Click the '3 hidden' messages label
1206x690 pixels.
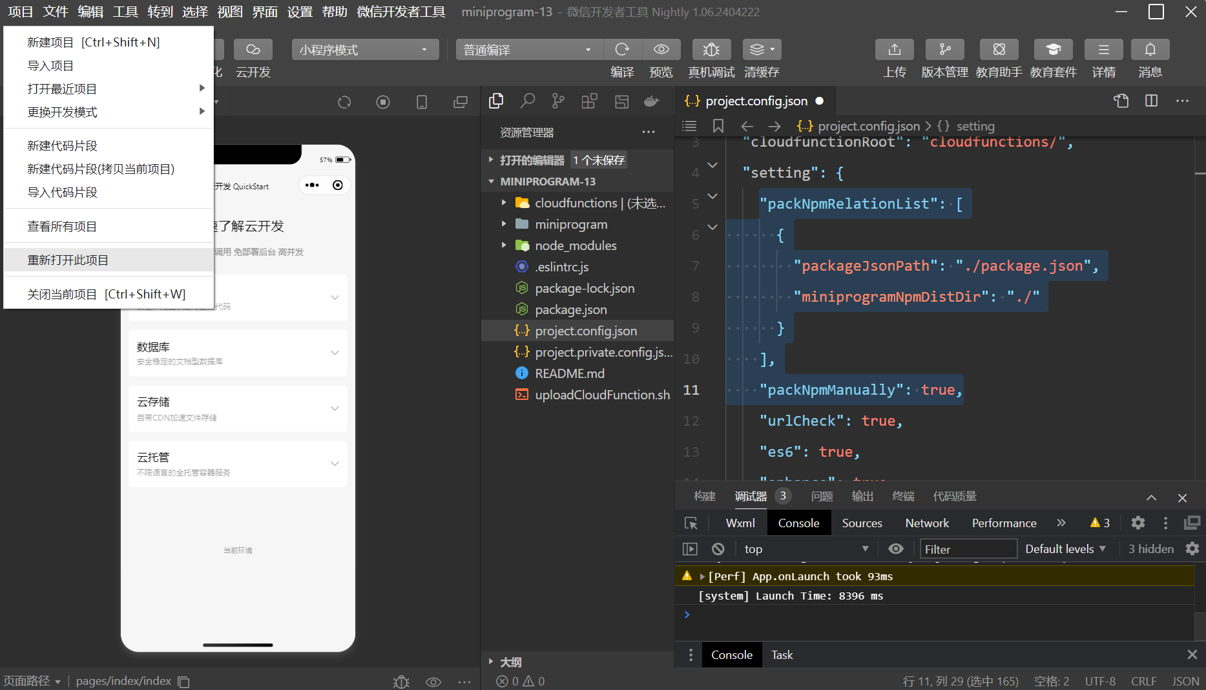(1150, 549)
